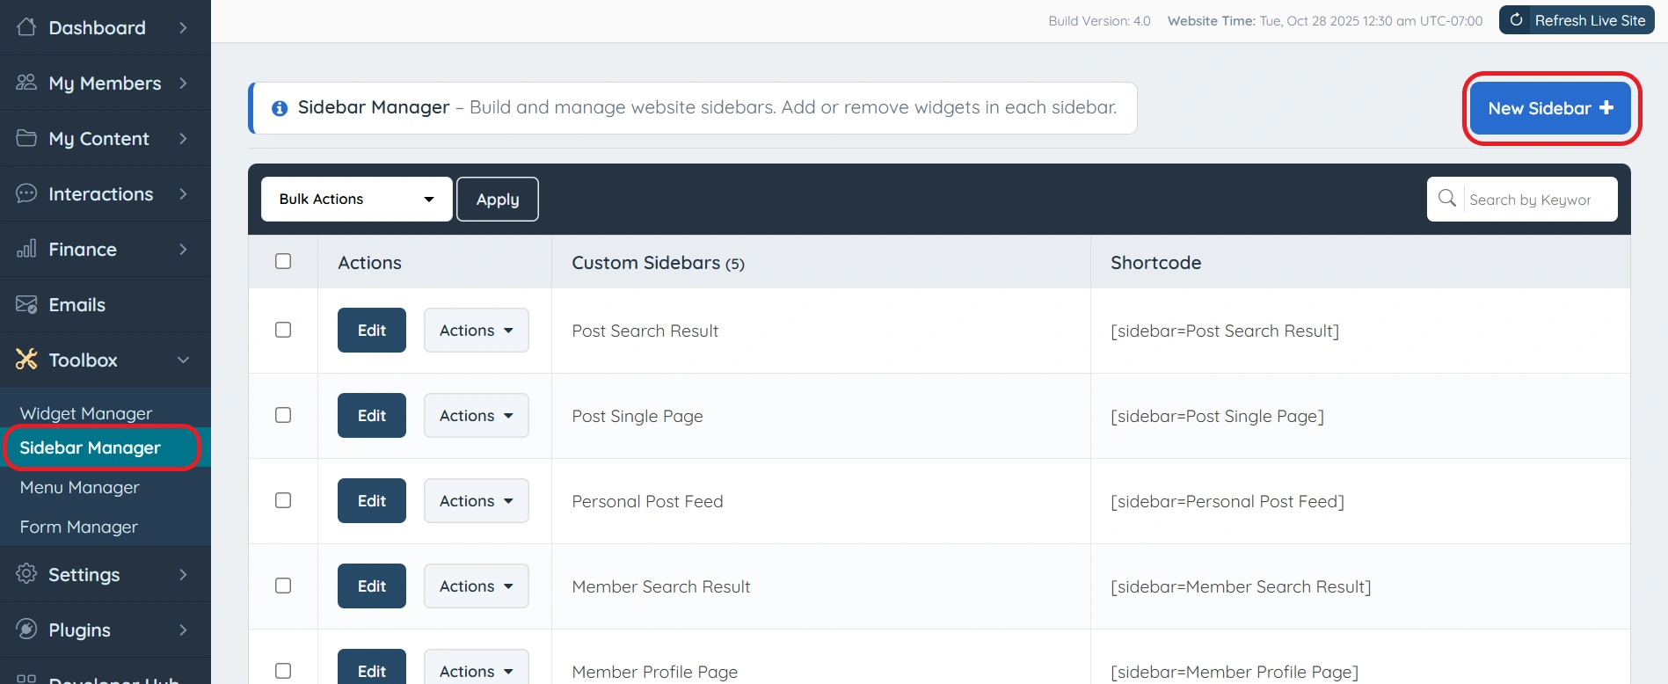Edit the Post Search Result sidebar
Image resolution: width=1668 pixels, height=684 pixels.
pyautogui.click(x=372, y=330)
